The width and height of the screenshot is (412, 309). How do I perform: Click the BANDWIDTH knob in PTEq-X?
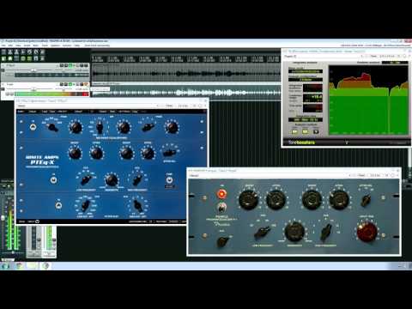coord(112,180)
